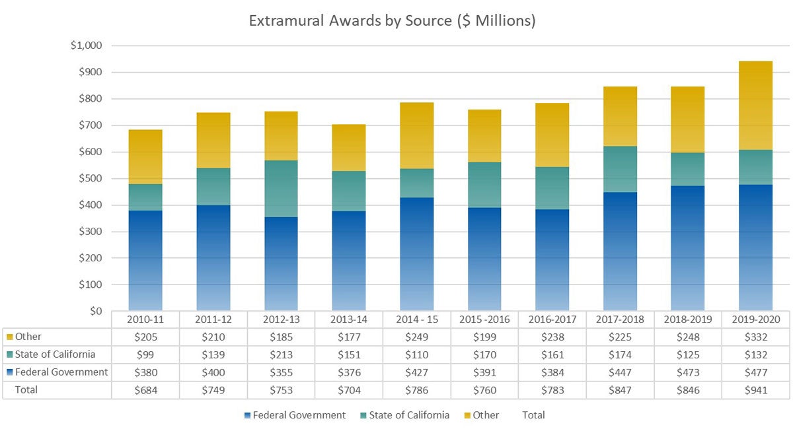Viewport: 793px width, 433px height.
Task: Click the blue Federal Government legend marker
Action: click(248, 415)
